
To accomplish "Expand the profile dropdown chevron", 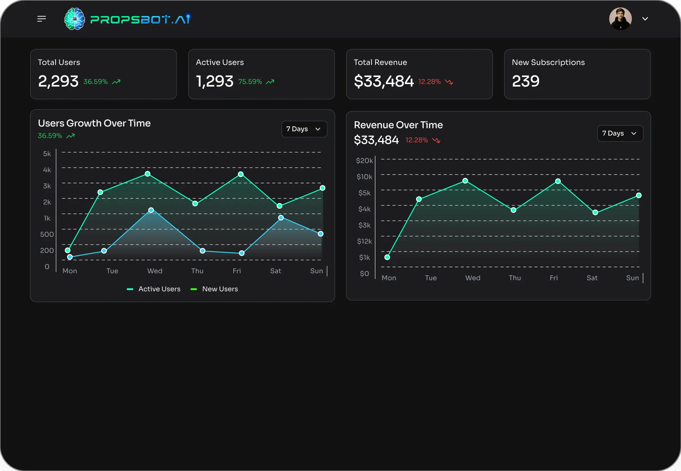I will click(x=645, y=19).
